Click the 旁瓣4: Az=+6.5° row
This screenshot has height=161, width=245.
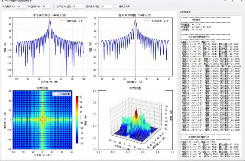pos(210,51)
